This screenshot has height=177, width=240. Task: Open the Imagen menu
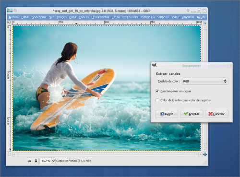61,17
